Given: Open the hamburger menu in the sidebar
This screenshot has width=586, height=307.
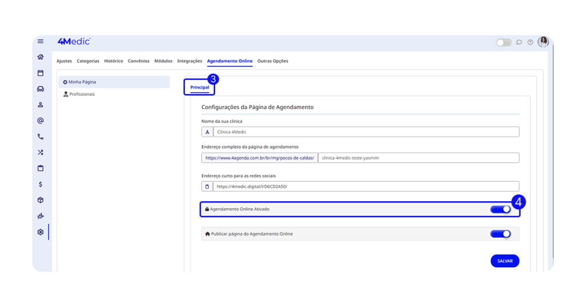Looking at the screenshot, I should [x=41, y=41].
